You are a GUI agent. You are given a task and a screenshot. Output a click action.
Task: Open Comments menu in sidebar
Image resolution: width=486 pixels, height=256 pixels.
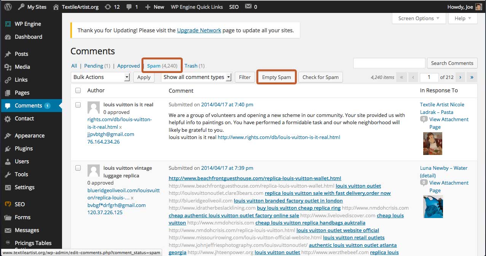point(31,106)
